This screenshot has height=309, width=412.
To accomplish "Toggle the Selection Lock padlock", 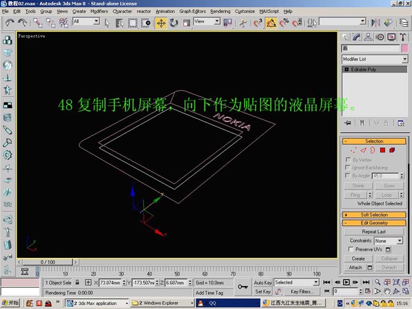I will (77, 283).
